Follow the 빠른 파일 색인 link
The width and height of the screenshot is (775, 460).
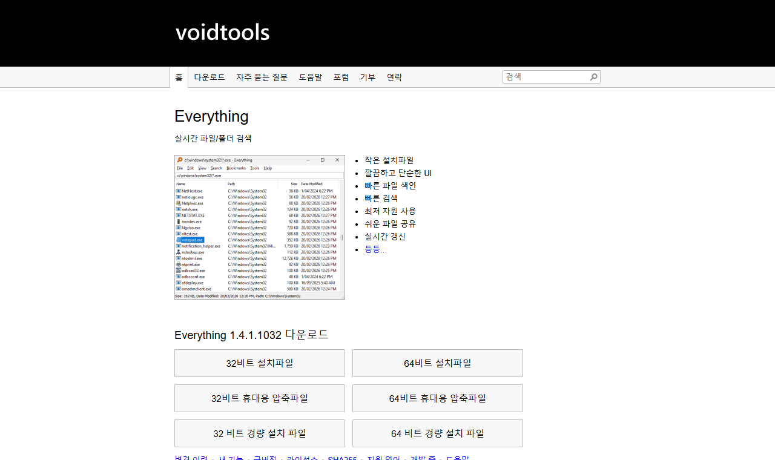click(x=390, y=186)
